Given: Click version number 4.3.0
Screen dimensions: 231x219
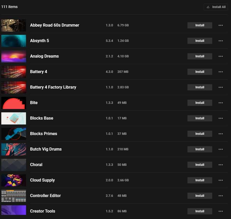Looking at the screenshot, I should [x=109, y=72].
